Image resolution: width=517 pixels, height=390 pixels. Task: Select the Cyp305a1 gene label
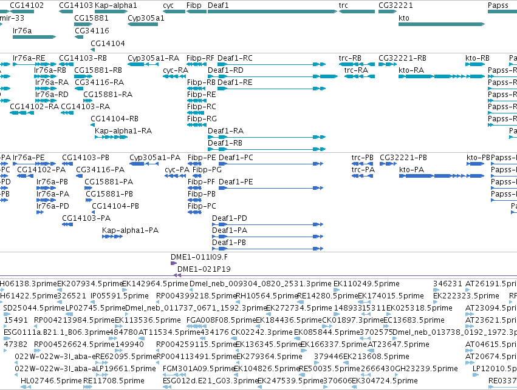click(x=146, y=18)
